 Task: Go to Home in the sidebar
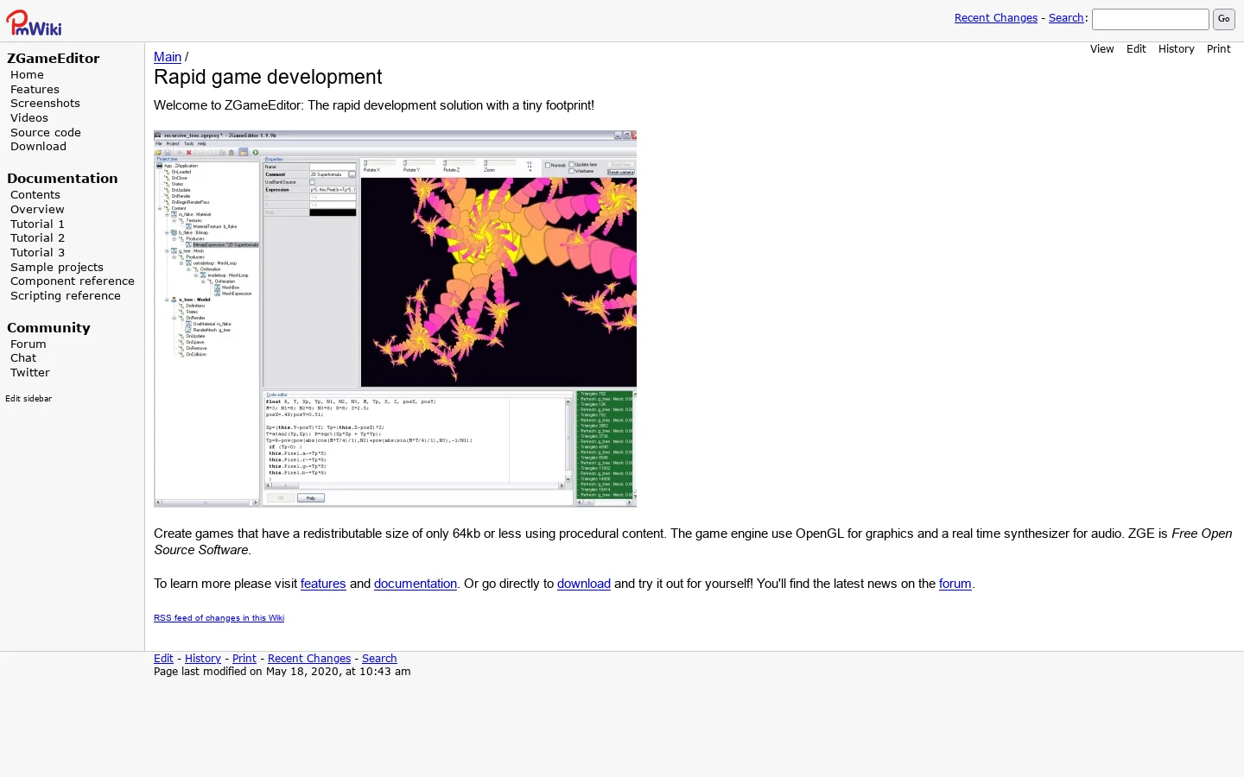coord(27,75)
